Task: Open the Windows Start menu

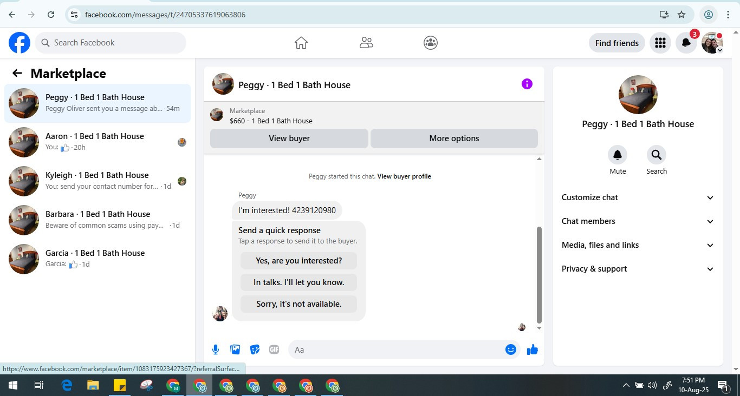Action: coord(12,385)
